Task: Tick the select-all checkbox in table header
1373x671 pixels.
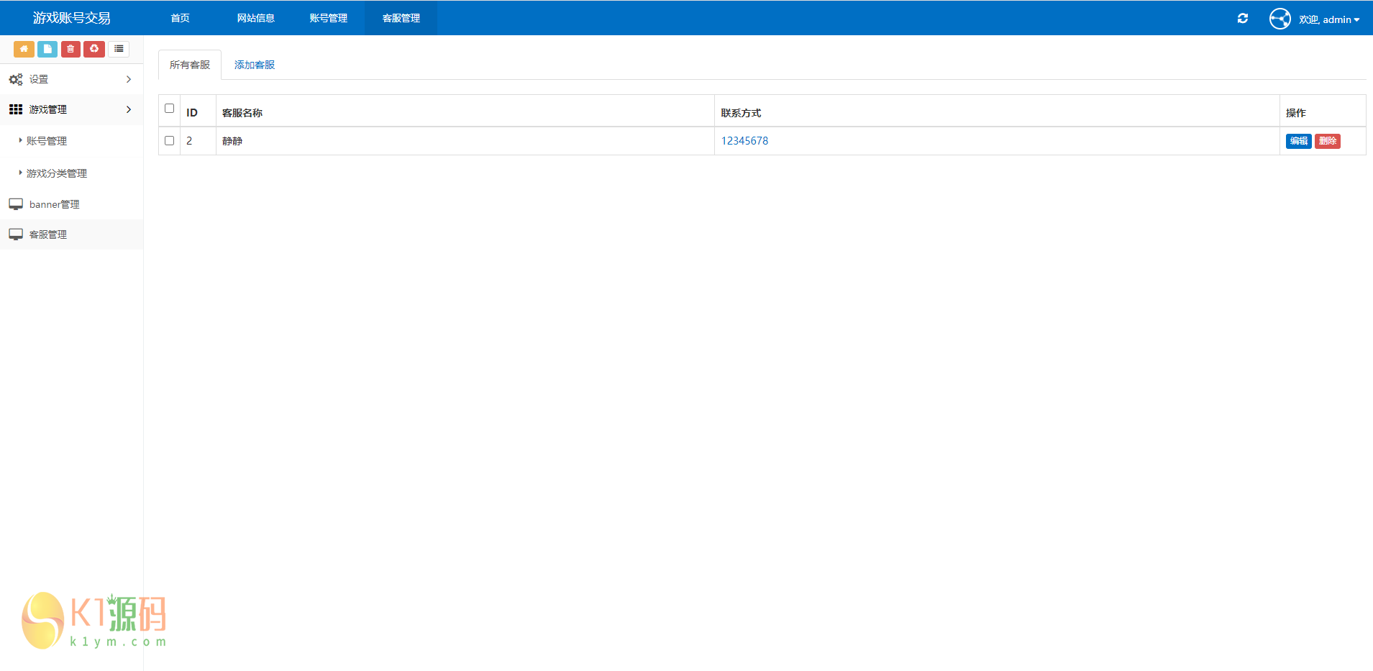Action: [x=170, y=109]
